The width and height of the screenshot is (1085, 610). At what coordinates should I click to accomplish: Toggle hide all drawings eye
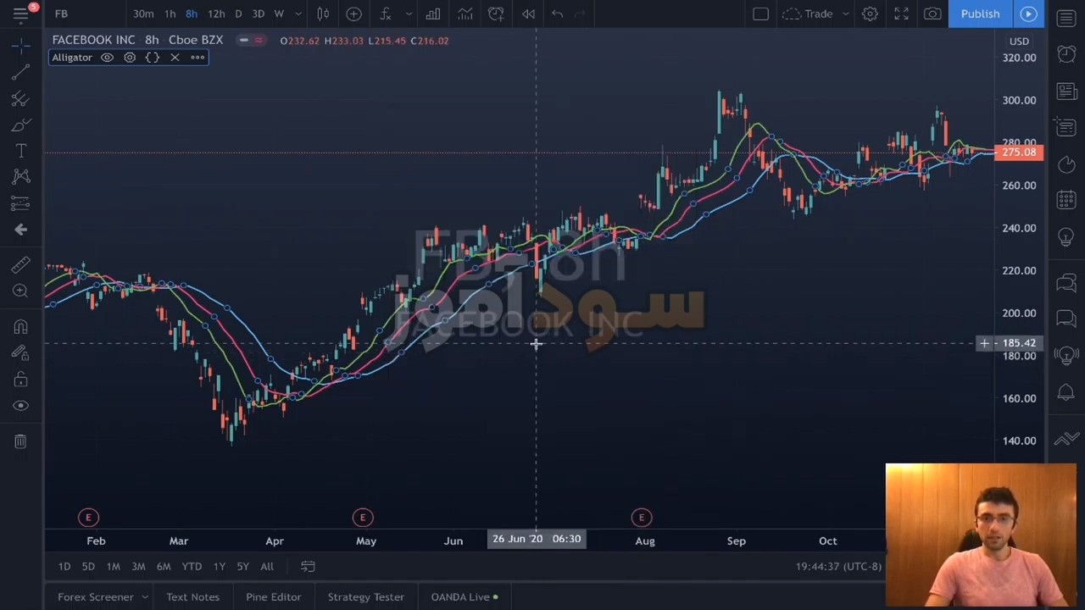(21, 406)
